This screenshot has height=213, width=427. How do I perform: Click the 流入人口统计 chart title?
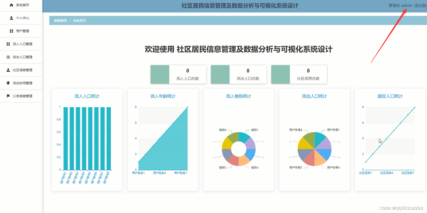[87, 96]
